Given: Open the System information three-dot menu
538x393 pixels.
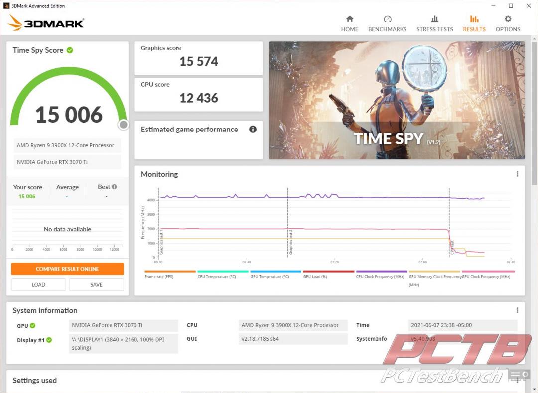Looking at the screenshot, I should pos(517,310).
